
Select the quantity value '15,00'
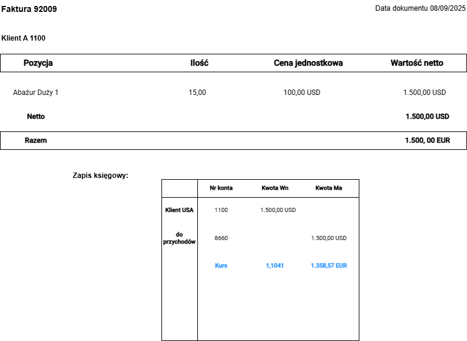point(197,93)
